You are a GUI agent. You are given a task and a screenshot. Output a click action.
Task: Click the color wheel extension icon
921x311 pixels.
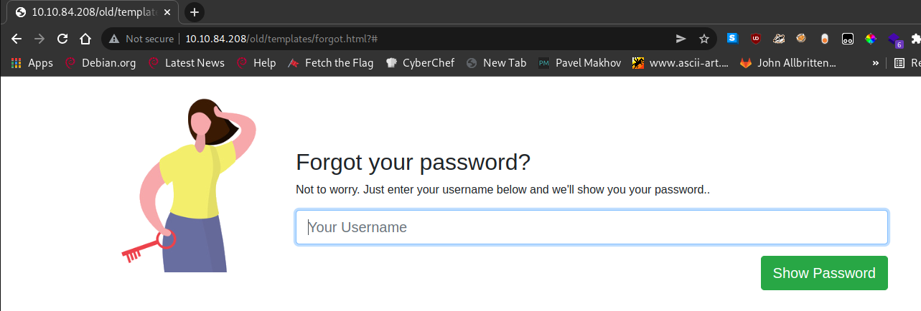pyautogui.click(x=871, y=39)
